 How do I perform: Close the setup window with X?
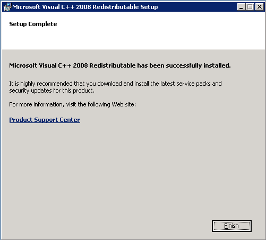[260, 7]
